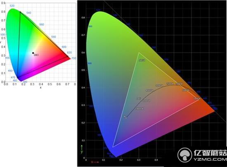Image resolution: width=227 pixels, height=167 pixels.
Task: Click the red x-axis arrow indicator
Action: [95, 162]
